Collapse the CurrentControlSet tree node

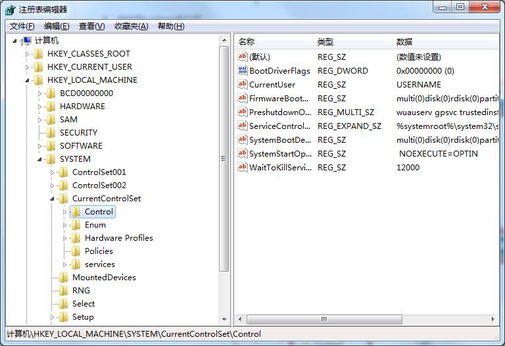53,199
